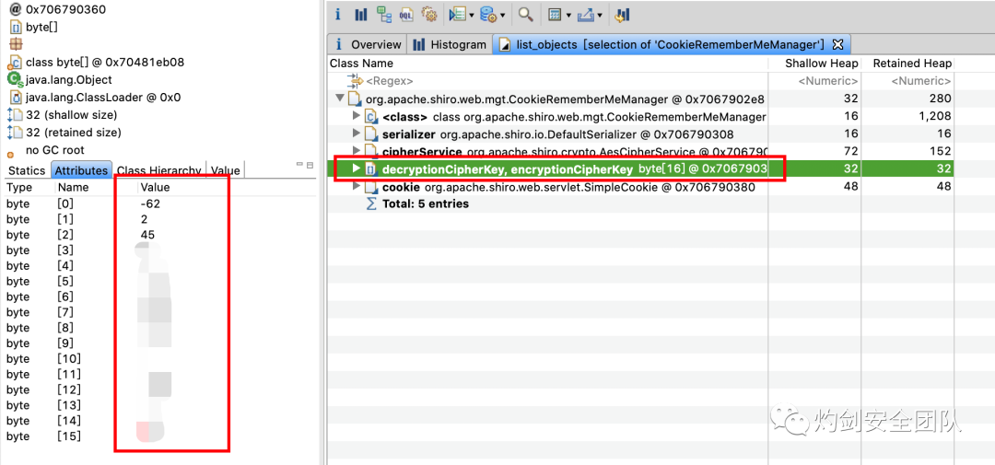Switch to the Class Hierarchy tab
Screen dimensions: 995x465
point(159,170)
